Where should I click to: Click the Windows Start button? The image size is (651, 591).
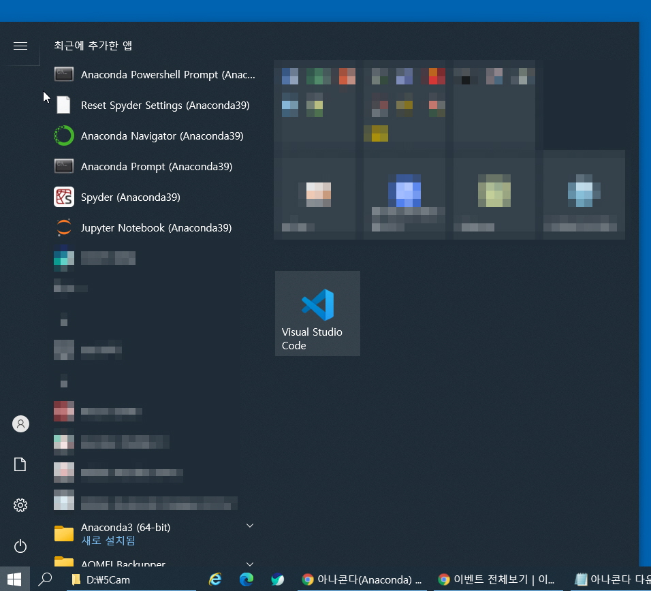[14, 579]
